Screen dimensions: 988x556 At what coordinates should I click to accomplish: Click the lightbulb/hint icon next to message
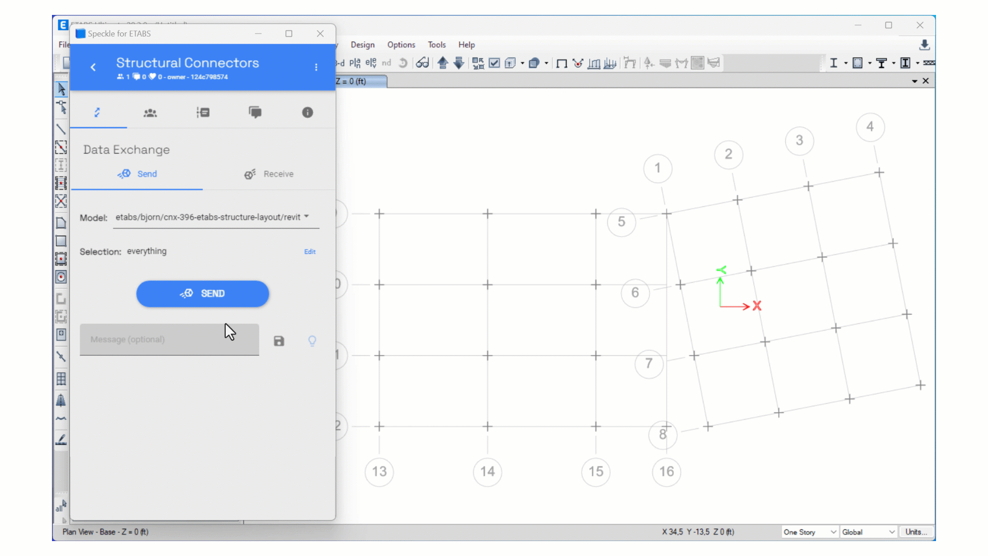(311, 341)
